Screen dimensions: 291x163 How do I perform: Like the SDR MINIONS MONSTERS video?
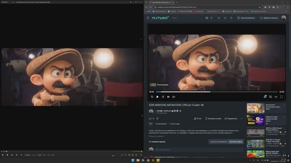pos(151,119)
